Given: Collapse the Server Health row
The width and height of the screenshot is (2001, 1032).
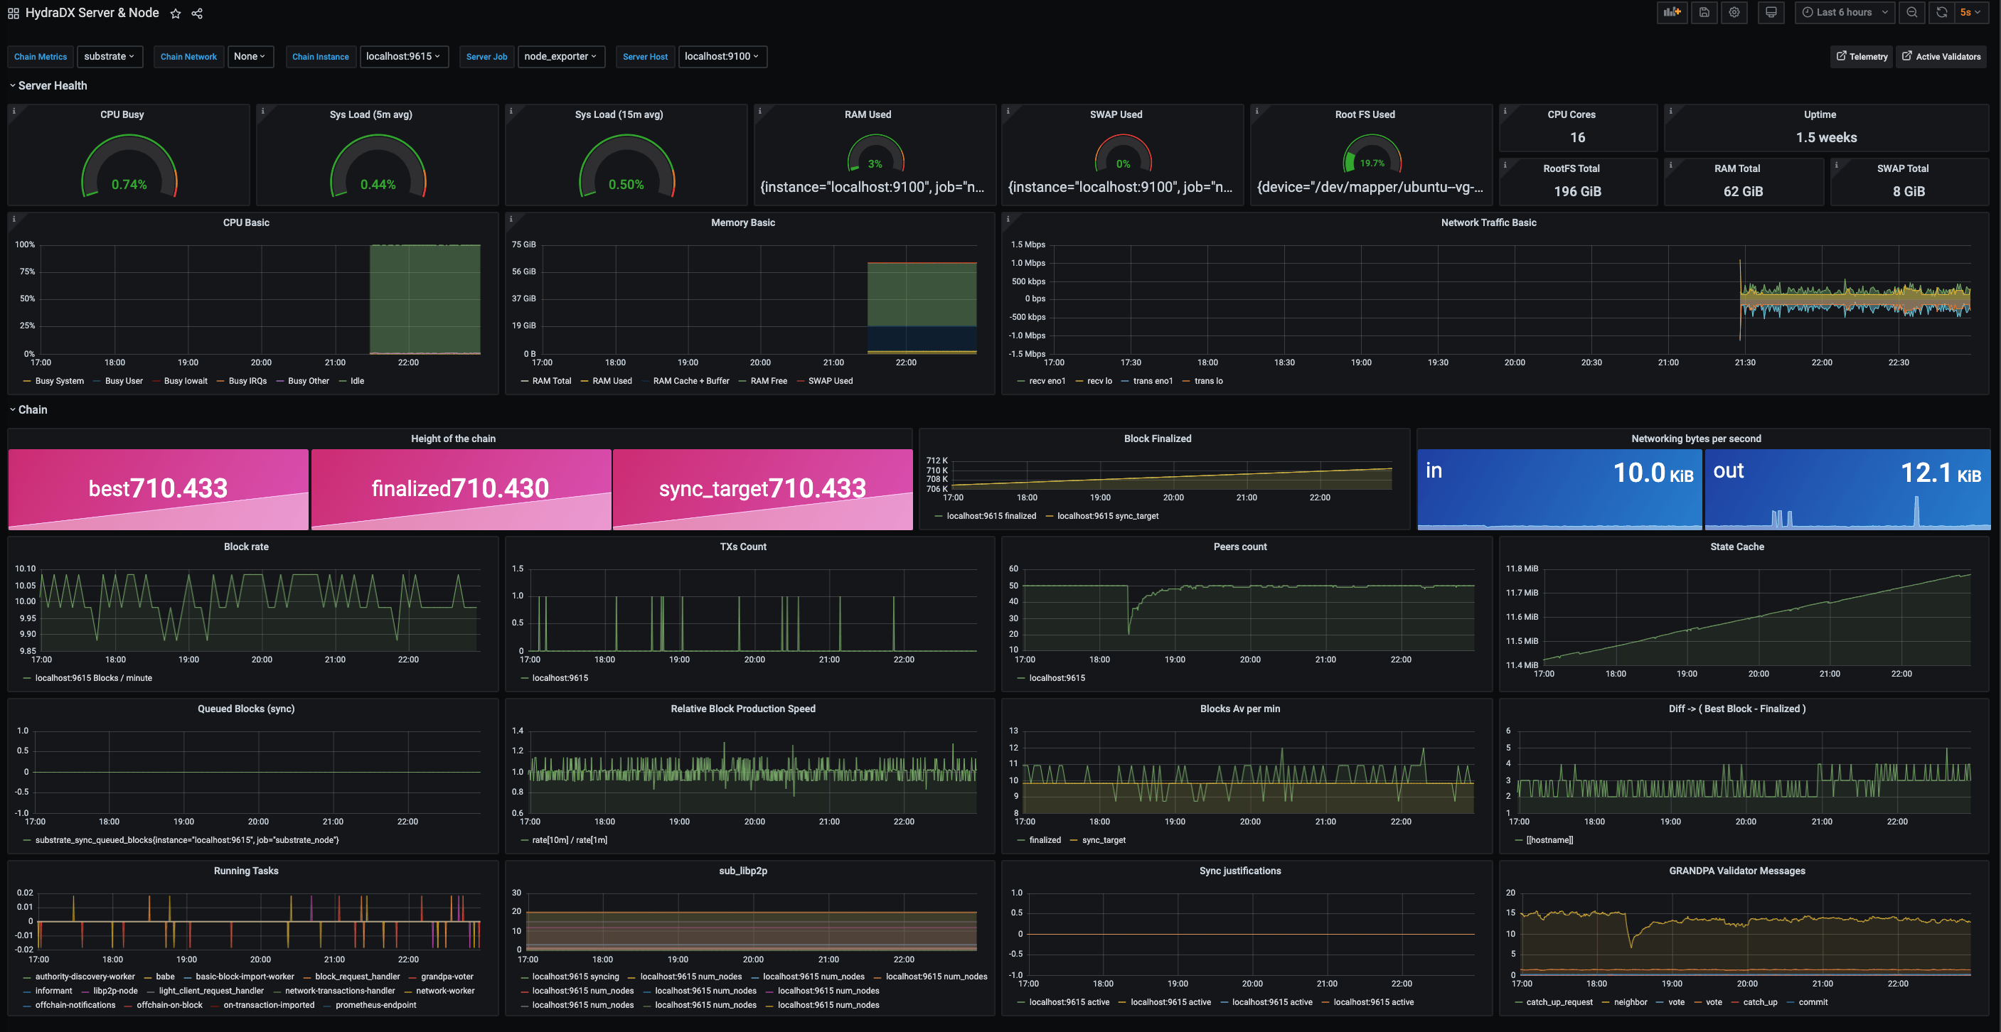Looking at the screenshot, I should [x=52, y=85].
